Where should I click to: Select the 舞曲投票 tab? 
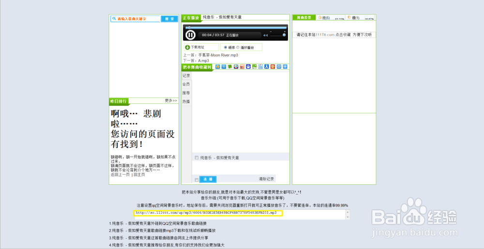(304, 17)
